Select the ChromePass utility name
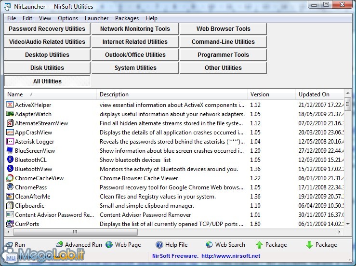This screenshot has height=266, width=356. (31, 187)
